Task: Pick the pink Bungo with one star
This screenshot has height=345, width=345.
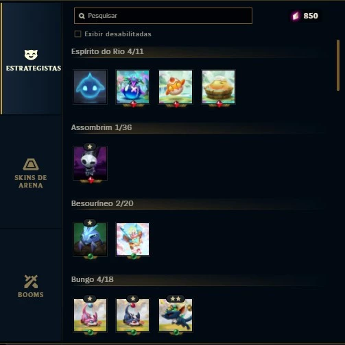Action: point(90,315)
